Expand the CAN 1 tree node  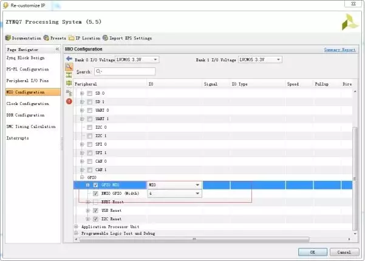pos(82,170)
